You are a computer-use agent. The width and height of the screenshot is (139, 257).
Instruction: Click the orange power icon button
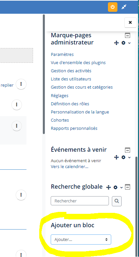click(x=113, y=7)
